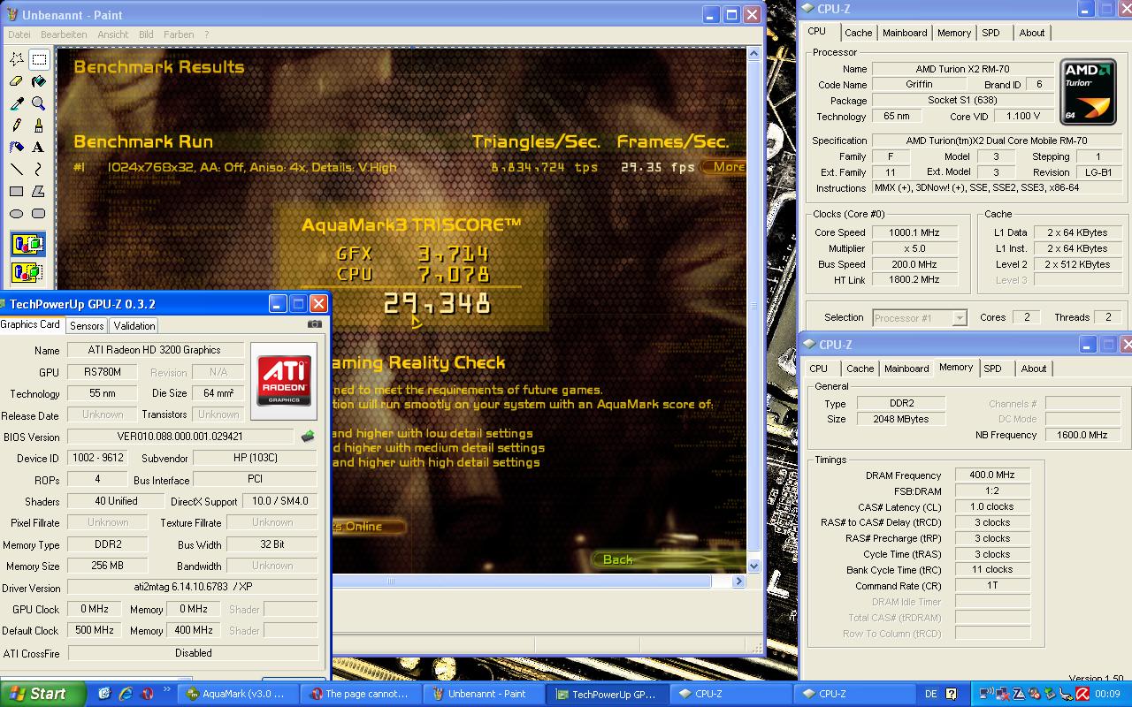Click the DE language indicator in taskbar
Viewport: 1132px width, 707px height.
point(930,695)
